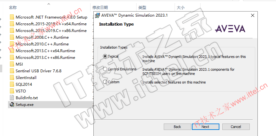Click the 2015-2019 C++ x86 Runtime folder icon
276x136 pixels.
point(12,30)
